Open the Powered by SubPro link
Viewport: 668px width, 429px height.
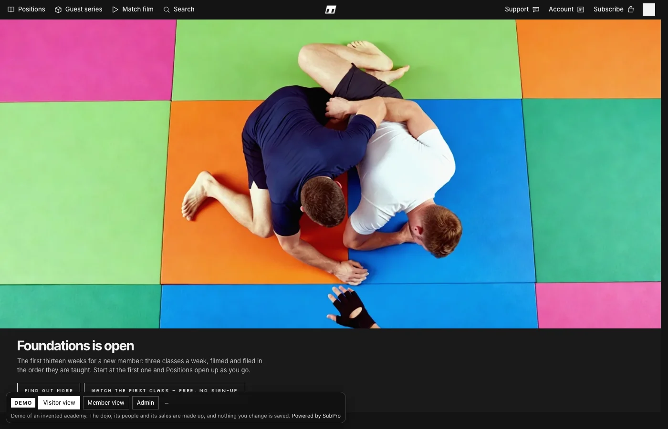click(x=316, y=416)
